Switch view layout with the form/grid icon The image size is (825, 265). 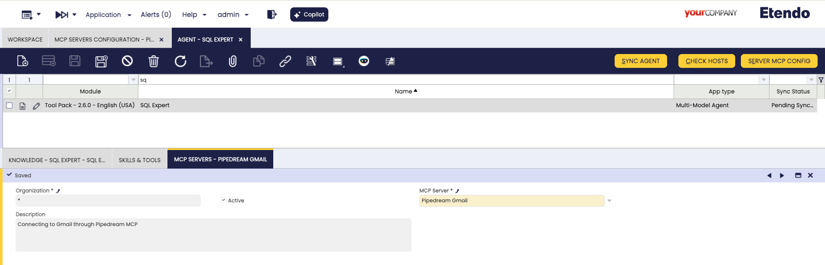(x=338, y=62)
